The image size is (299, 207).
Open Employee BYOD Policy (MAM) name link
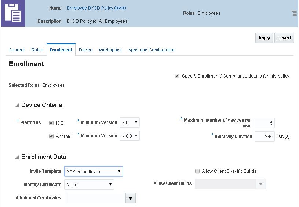[x=96, y=8]
